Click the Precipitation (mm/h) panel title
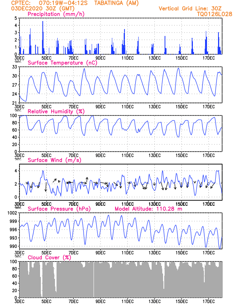The width and height of the screenshot is (236, 306). coord(56,14)
